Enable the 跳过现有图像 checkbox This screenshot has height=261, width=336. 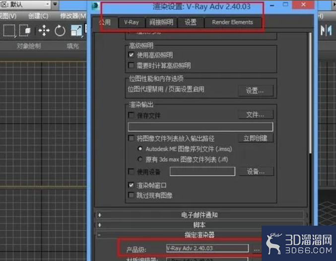(x=131, y=195)
